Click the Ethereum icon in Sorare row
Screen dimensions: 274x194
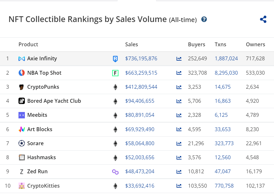pyautogui.click(x=115, y=144)
